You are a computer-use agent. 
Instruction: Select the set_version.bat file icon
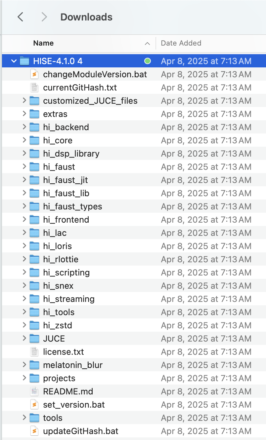pos(34,405)
